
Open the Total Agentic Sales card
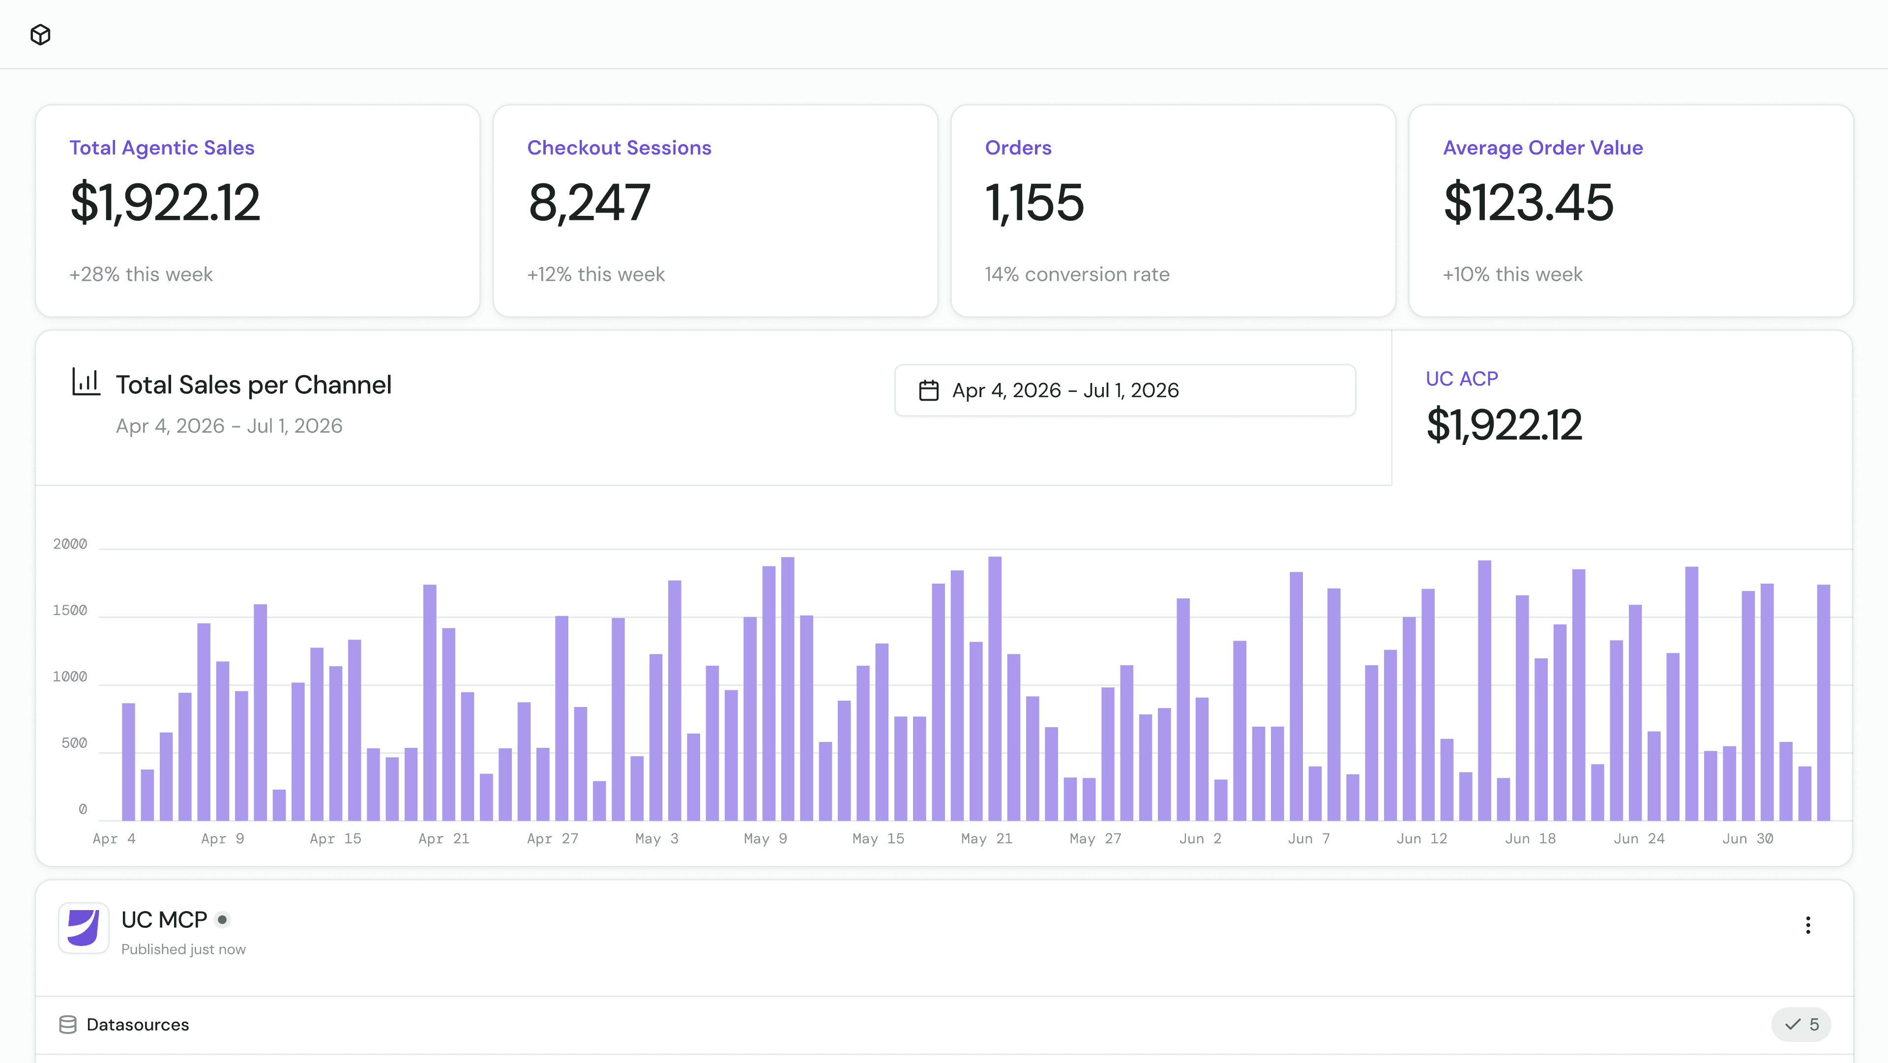258,210
